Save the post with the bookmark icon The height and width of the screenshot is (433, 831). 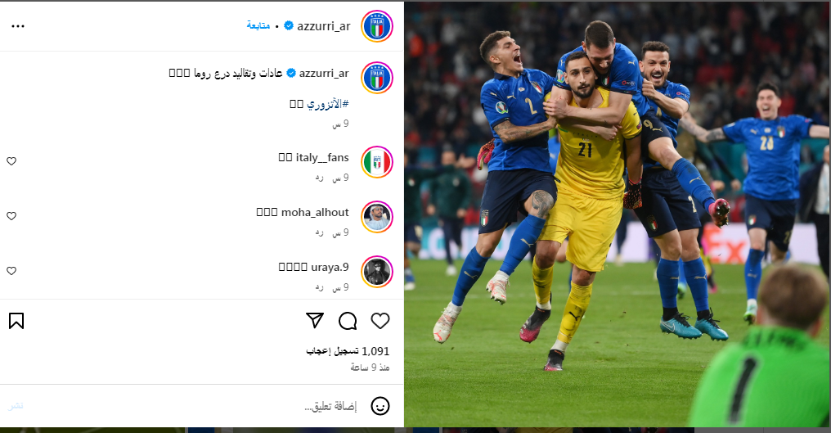click(x=16, y=321)
